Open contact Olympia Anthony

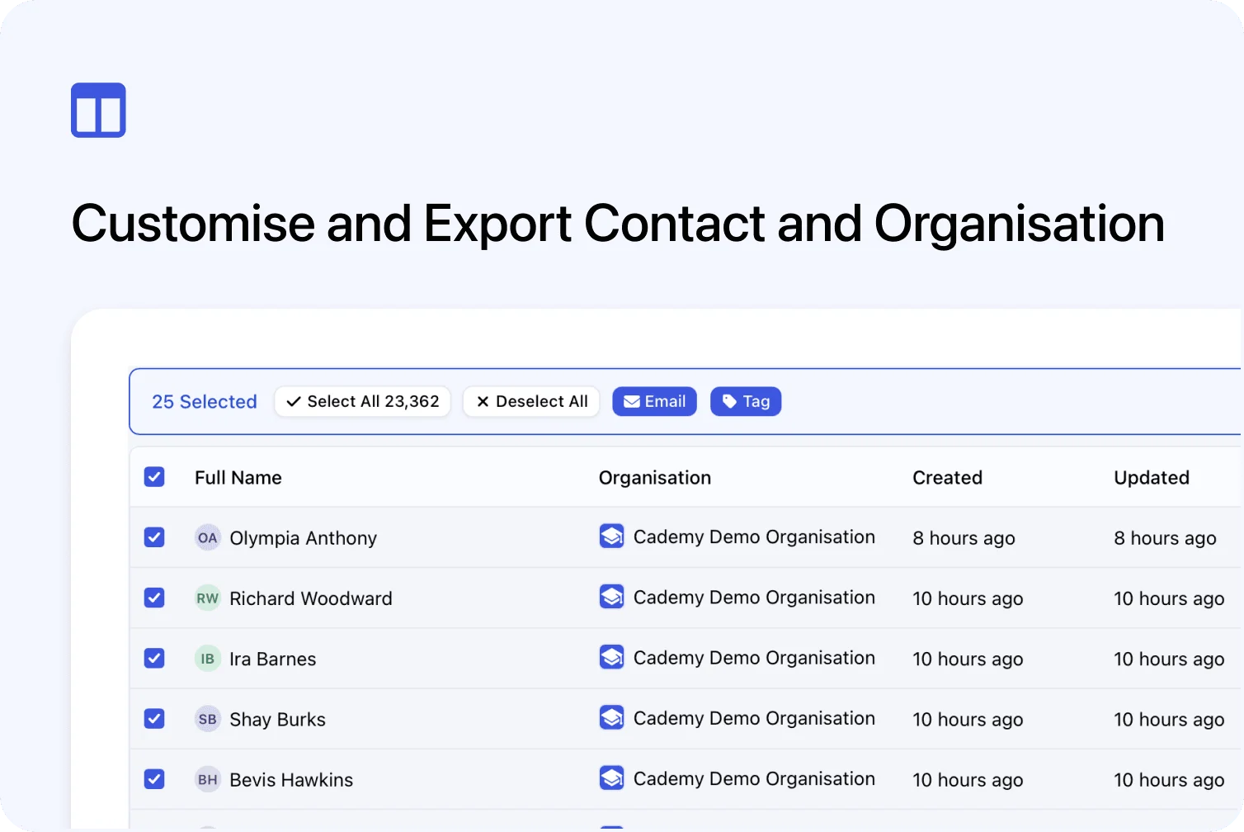pos(303,538)
